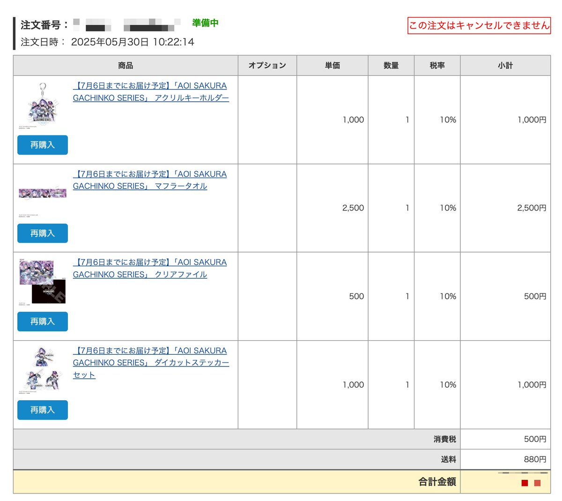The height and width of the screenshot is (501, 562).
Task: Click the 合計金額 total row label
Action: click(x=436, y=482)
